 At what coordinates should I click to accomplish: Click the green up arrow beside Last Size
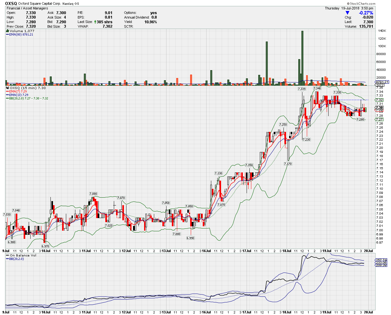click(95, 22)
